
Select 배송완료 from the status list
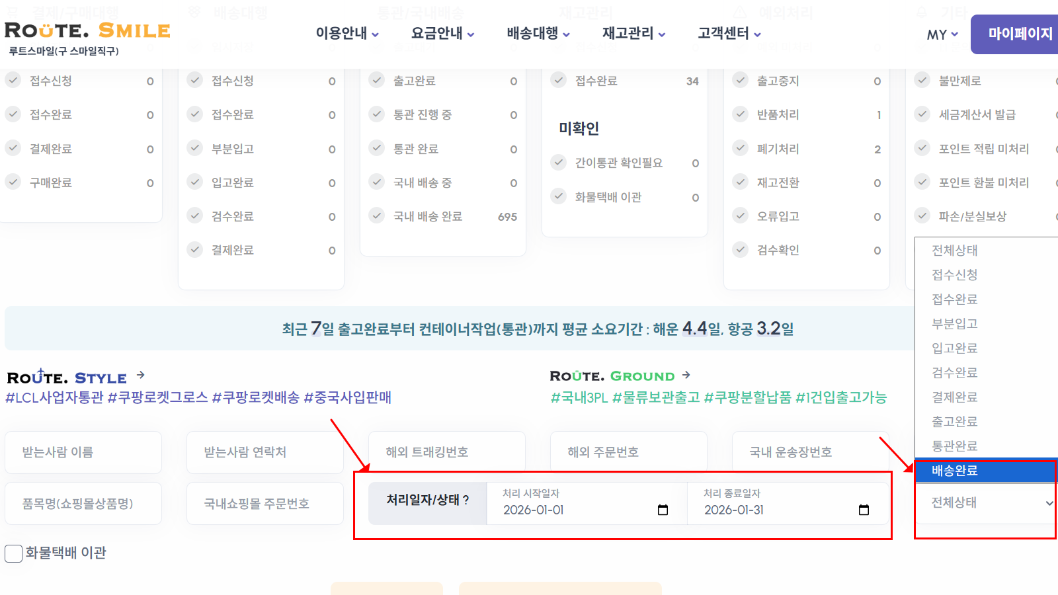pos(984,471)
